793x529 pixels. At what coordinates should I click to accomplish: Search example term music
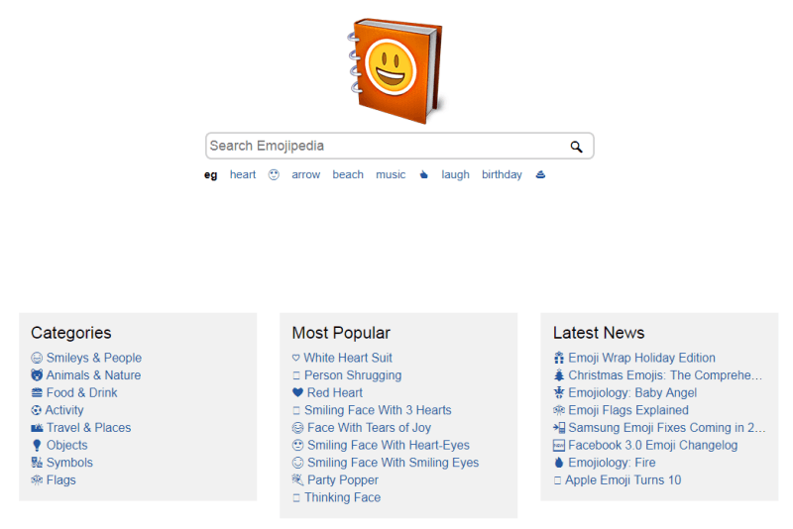[x=391, y=174]
